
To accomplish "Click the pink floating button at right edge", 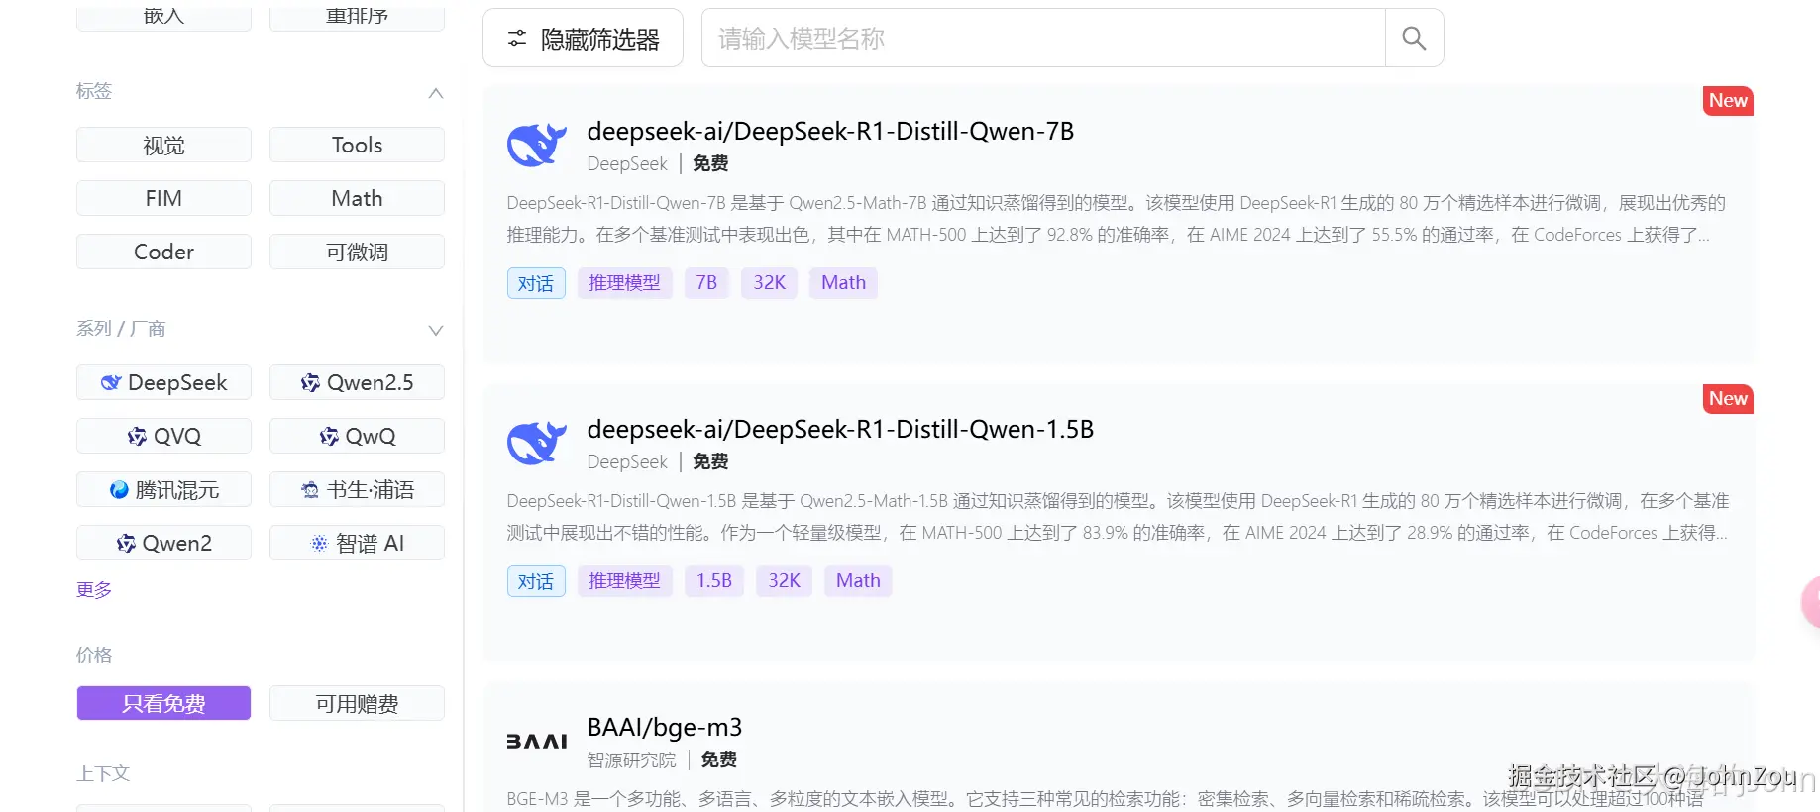I will click(x=1811, y=602).
